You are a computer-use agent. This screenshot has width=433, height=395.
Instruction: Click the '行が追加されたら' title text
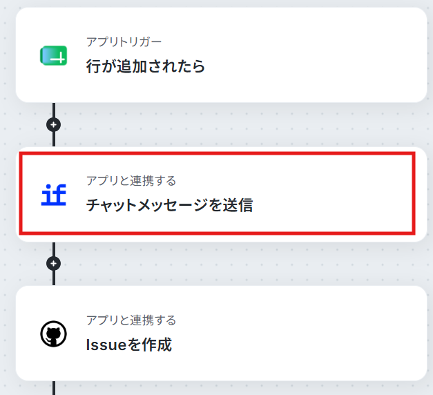[146, 66]
